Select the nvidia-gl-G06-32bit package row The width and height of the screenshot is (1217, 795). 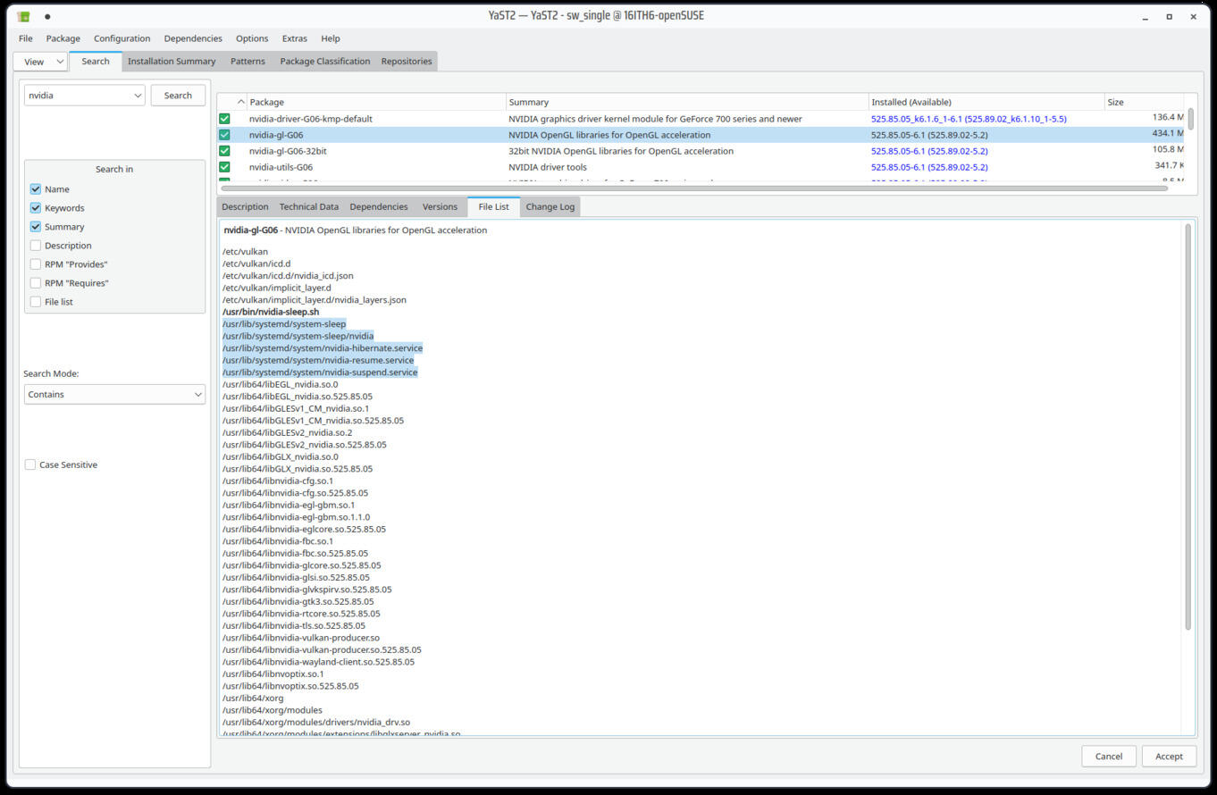click(701, 151)
